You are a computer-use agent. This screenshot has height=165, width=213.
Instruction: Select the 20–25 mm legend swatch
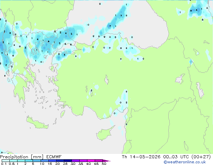(x=60, y=161)
